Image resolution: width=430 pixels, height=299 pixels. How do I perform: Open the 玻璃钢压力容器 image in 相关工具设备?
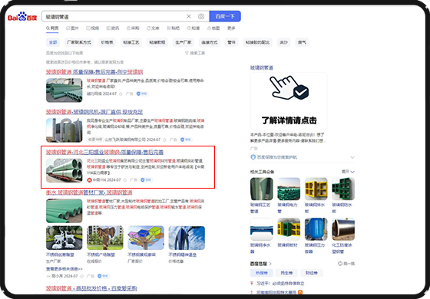click(316, 229)
